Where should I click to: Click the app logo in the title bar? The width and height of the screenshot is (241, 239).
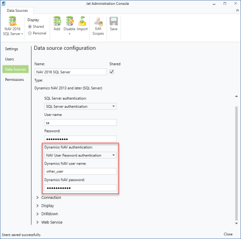(3, 3)
